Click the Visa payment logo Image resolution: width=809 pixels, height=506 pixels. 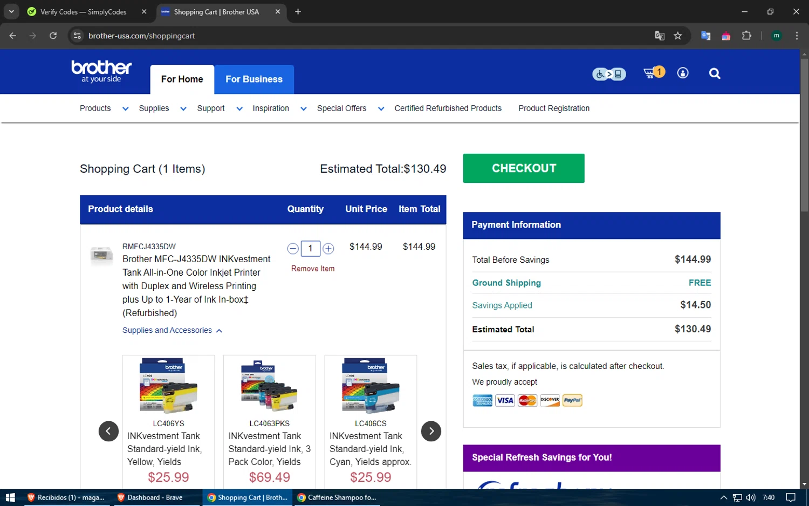tap(505, 400)
